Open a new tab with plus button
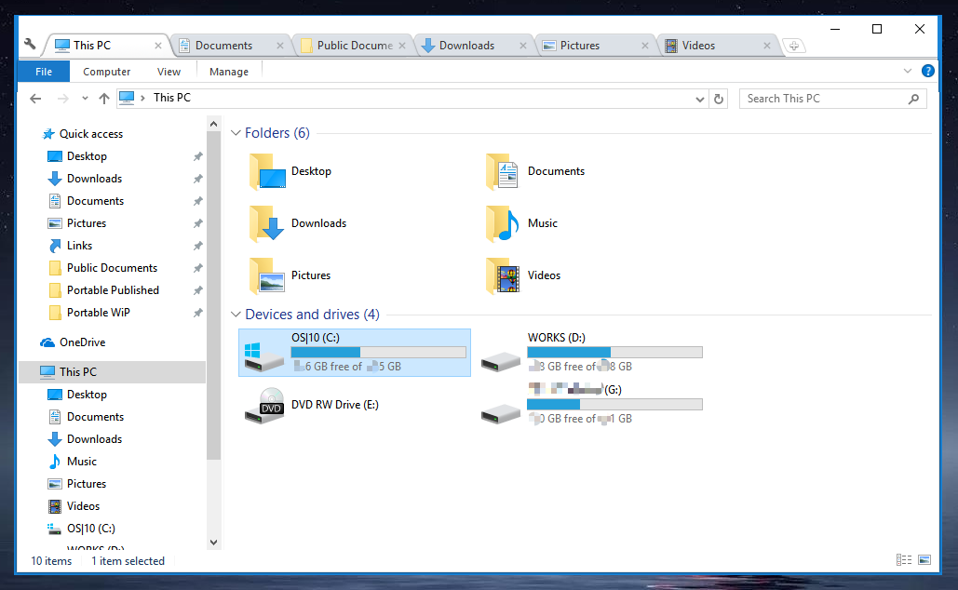This screenshot has height=590, width=958. (x=793, y=46)
